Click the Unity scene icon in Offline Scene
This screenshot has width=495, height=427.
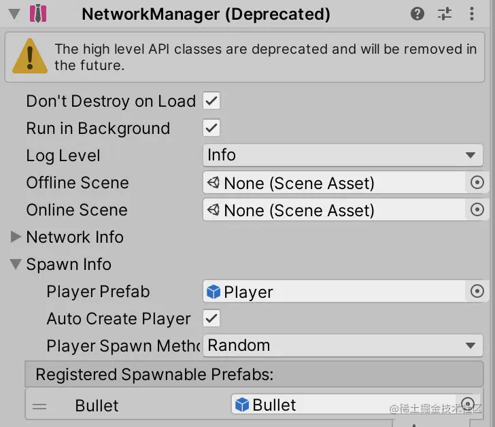(x=214, y=182)
